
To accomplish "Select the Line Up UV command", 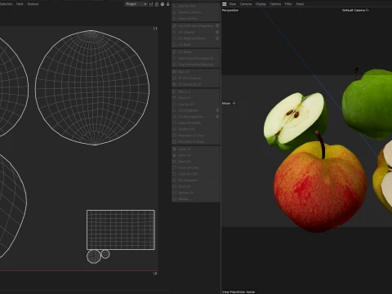I will point(195,105).
